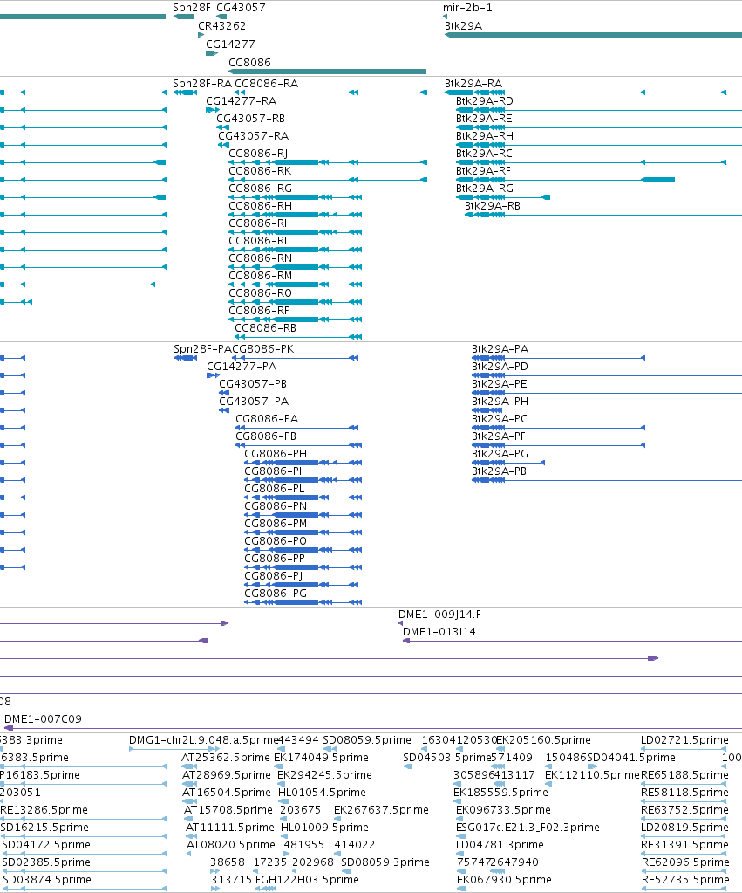Select the ESG017c.E21.3_F02.3prime EST label
The image size is (742, 893).
click(x=528, y=828)
